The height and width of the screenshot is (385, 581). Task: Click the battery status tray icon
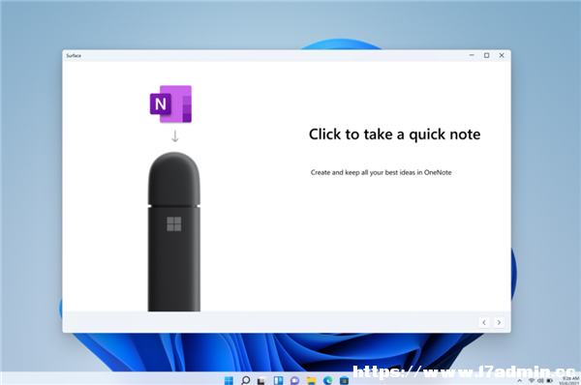click(550, 380)
